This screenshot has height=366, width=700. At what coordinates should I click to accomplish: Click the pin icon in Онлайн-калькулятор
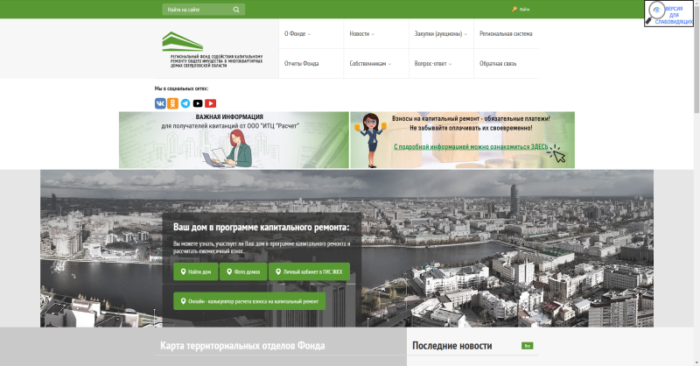click(x=183, y=302)
